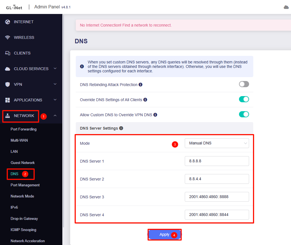This screenshot has height=245, width=291.
Task: Click the Applications grid icon in sidebar
Action: [8, 100]
